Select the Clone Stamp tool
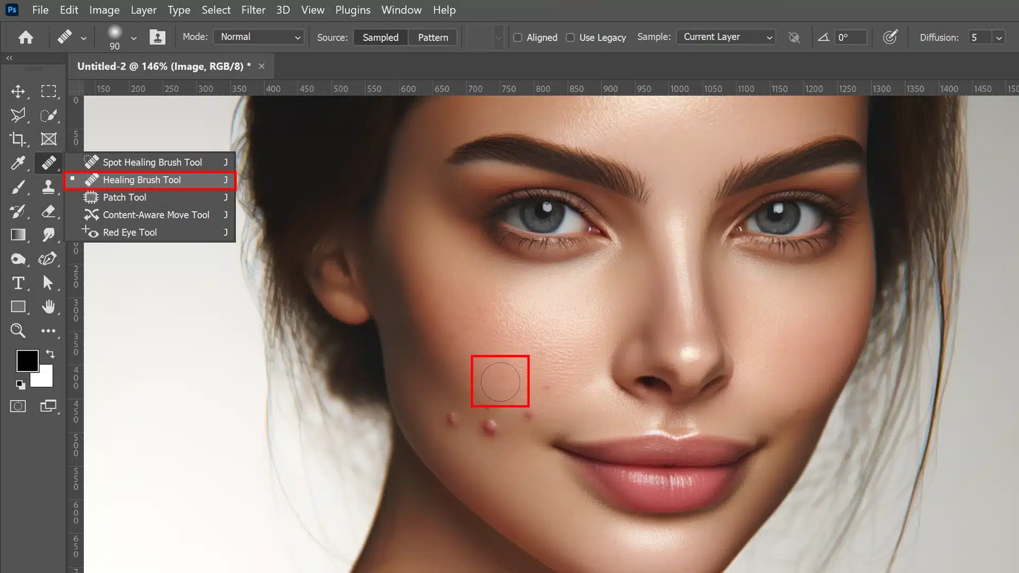The image size is (1019, 573). [x=48, y=187]
